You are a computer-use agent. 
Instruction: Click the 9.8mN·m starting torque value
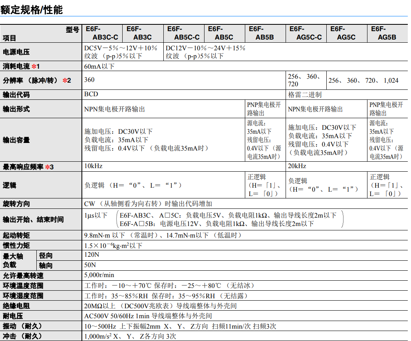pos(163,235)
